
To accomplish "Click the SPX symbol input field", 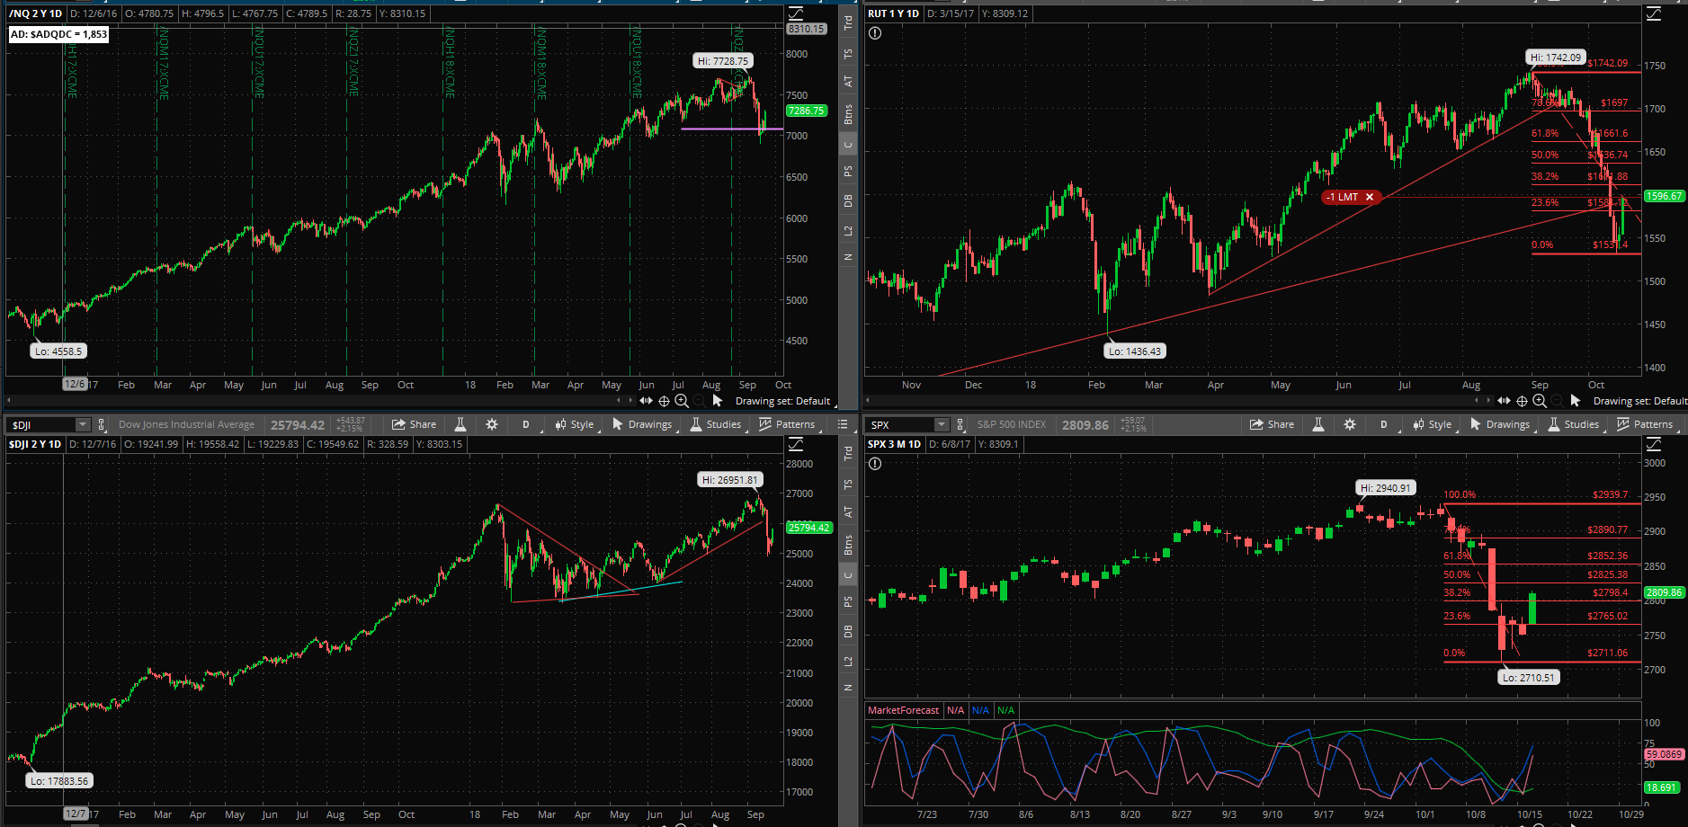I will point(900,424).
